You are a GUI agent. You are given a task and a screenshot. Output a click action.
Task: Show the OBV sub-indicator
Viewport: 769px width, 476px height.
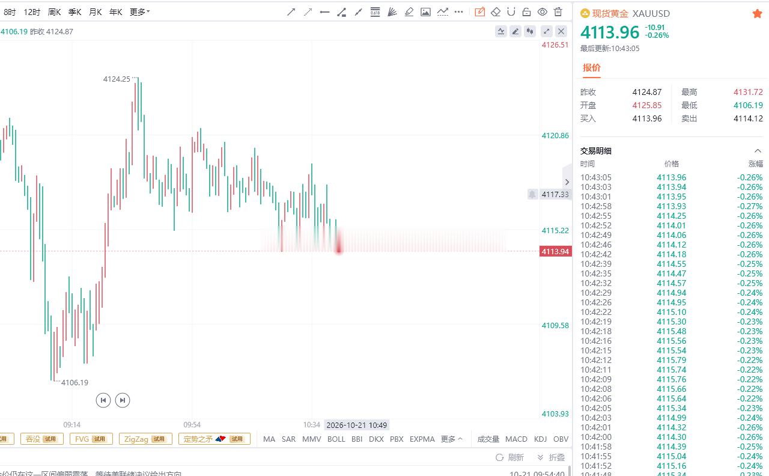click(561, 439)
